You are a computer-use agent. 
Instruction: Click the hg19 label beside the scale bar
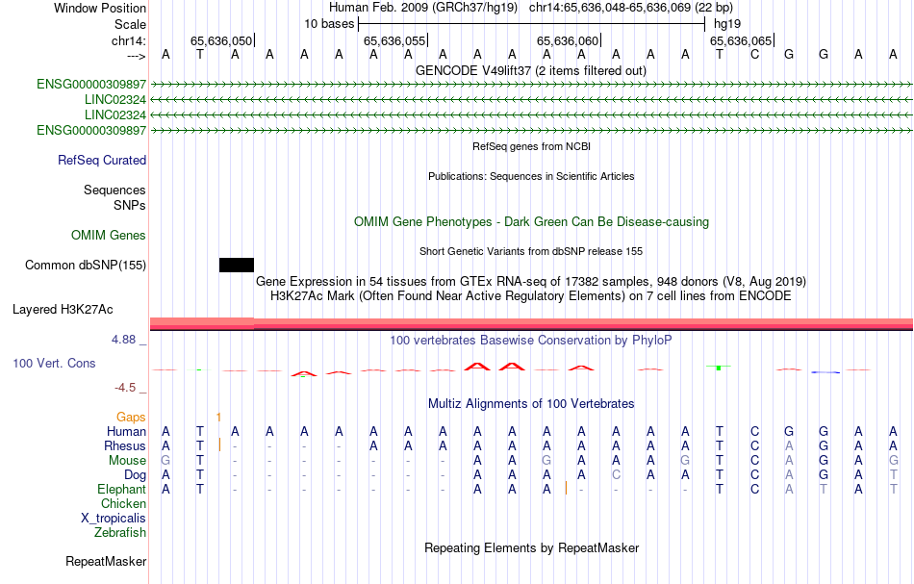(727, 24)
